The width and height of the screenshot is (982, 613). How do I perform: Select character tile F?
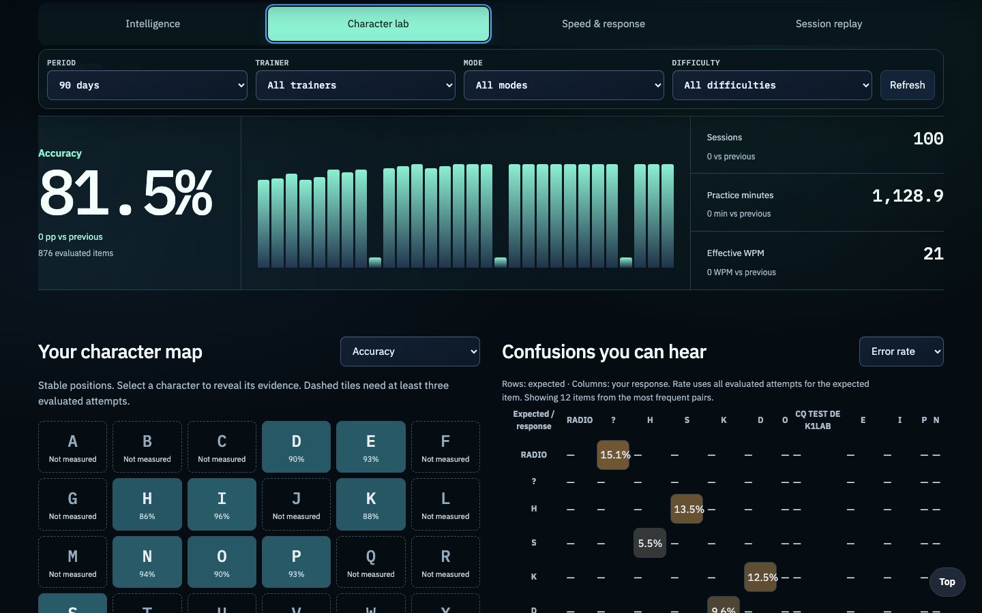coord(445,447)
